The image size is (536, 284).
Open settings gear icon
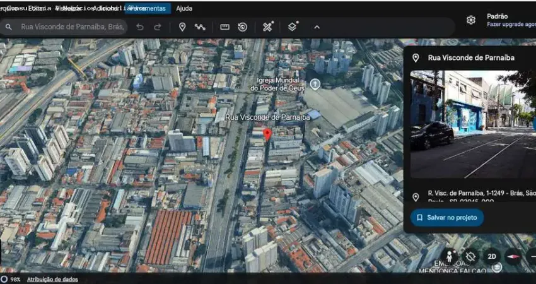point(470,20)
